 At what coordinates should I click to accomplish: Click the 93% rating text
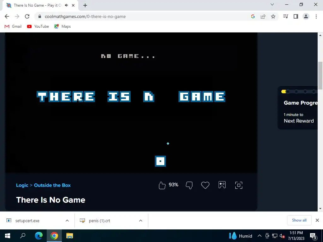click(173, 185)
